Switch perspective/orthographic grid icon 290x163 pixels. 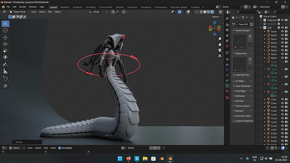tap(219, 55)
